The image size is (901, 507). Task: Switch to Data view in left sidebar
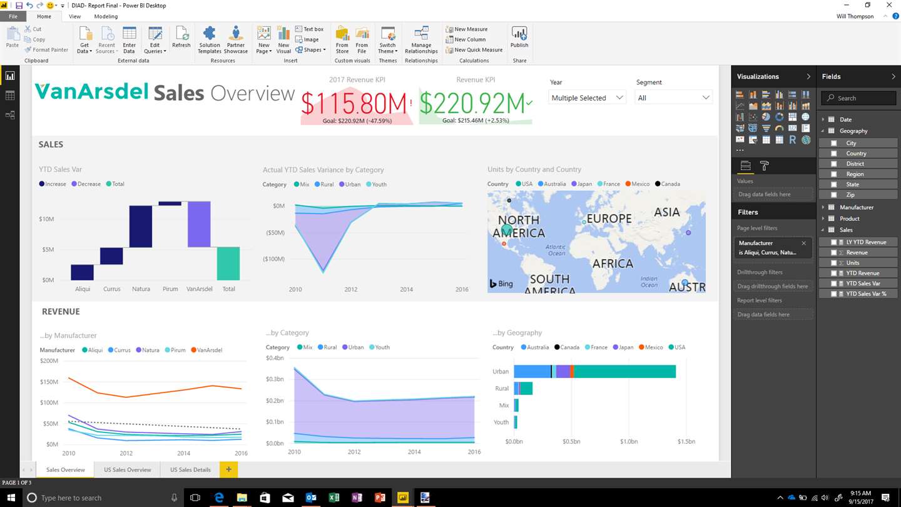10,95
